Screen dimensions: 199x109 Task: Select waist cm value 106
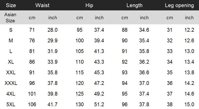point(32,104)
